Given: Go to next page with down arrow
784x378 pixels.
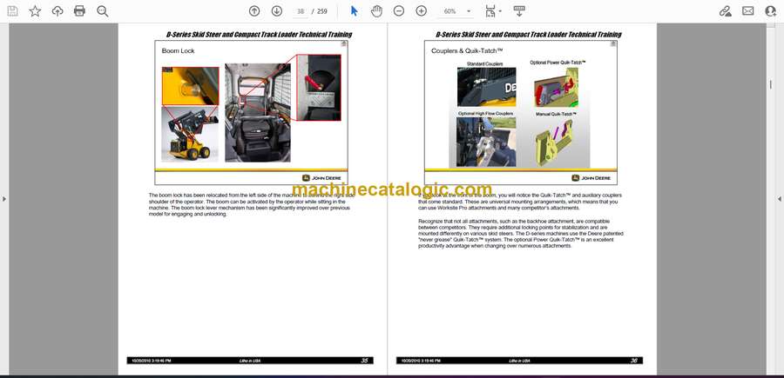Looking at the screenshot, I should click(x=276, y=11).
